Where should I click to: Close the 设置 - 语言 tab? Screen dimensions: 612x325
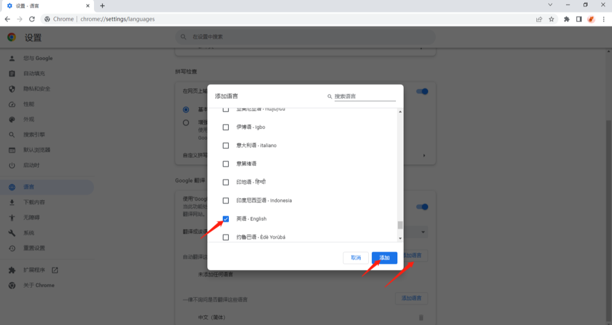pos(88,6)
